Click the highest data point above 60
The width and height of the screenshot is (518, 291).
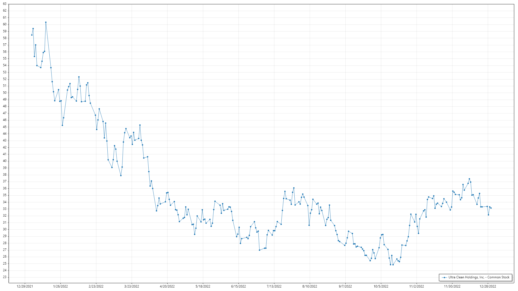pyautogui.click(x=46, y=22)
